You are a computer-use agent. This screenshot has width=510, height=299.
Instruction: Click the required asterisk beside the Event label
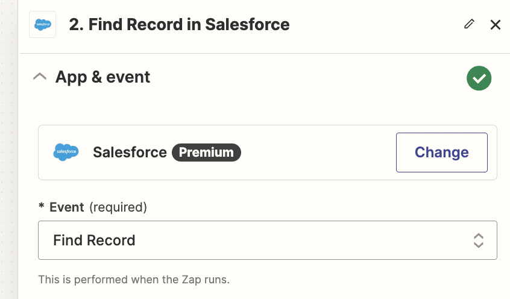[42, 206]
